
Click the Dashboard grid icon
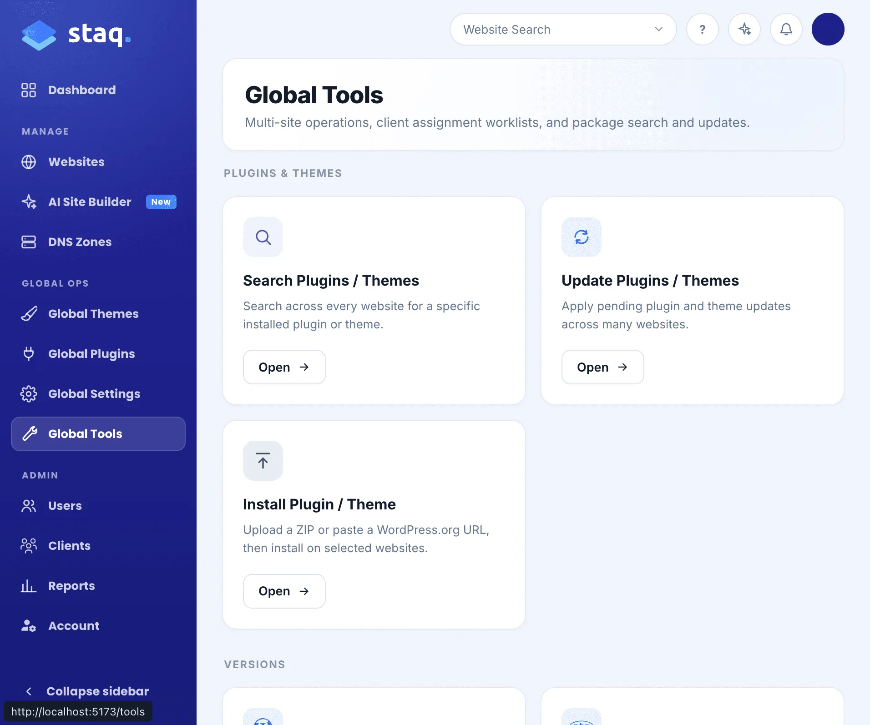[x=29, y=90]
